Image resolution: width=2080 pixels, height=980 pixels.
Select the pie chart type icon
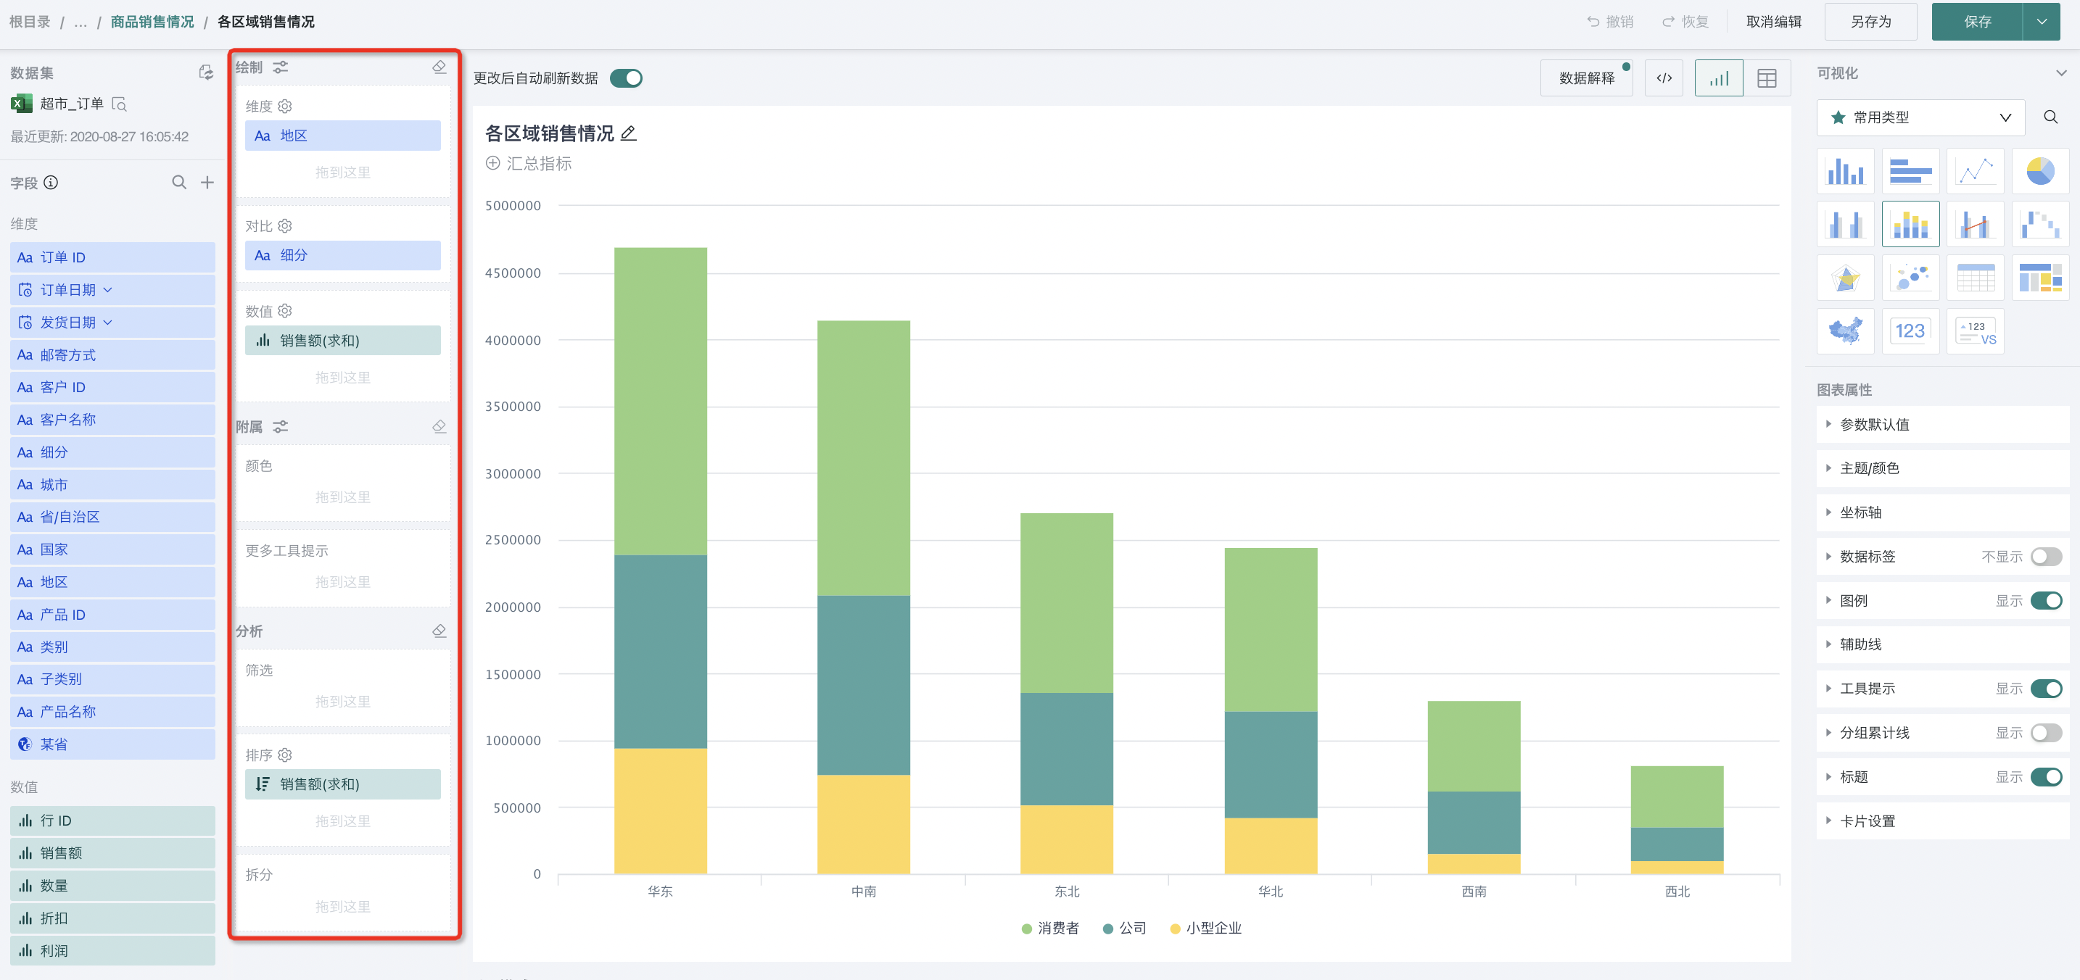click(x=2039, y=171)
